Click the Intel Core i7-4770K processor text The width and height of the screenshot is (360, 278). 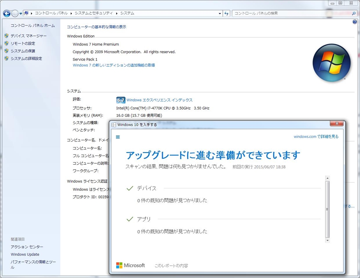(163, 108)
